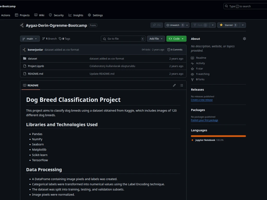The width and height of the screenshot is (267, 200).
Task: Click Publish your first package link
Action: coord(204,120)
